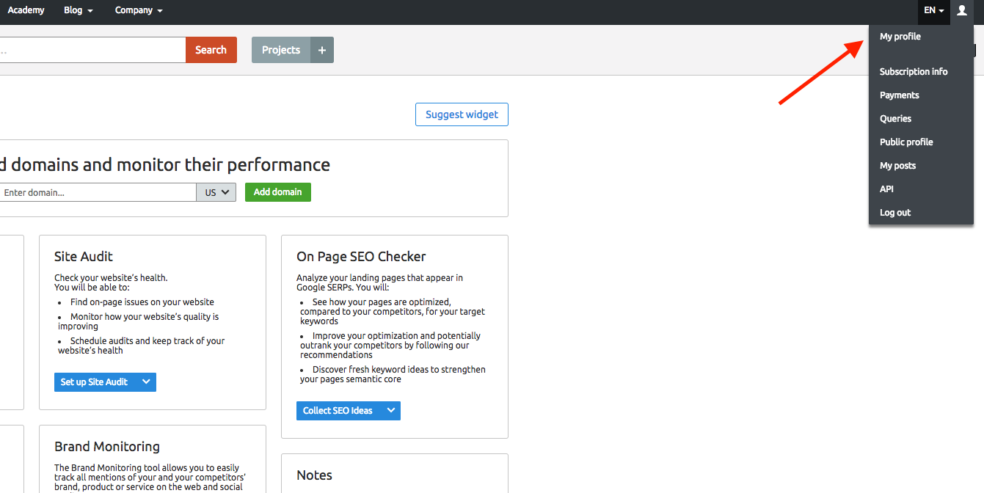984x493 pixels.
Task: Log out via the user menu
Action: click(x=895, y=213)
